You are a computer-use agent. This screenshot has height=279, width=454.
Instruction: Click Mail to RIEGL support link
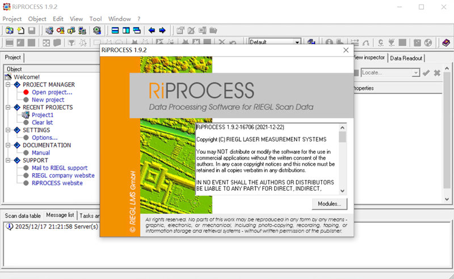coord(60,168)
